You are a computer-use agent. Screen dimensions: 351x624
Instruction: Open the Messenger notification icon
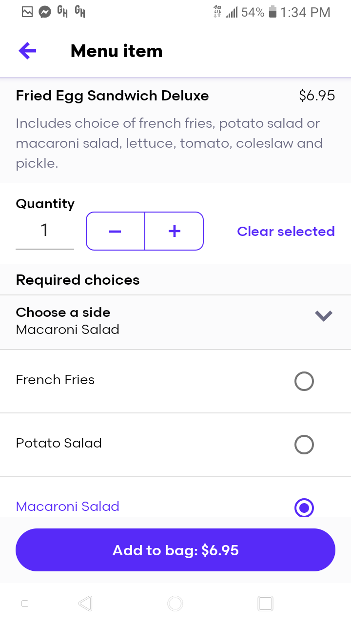pos(45,12)
